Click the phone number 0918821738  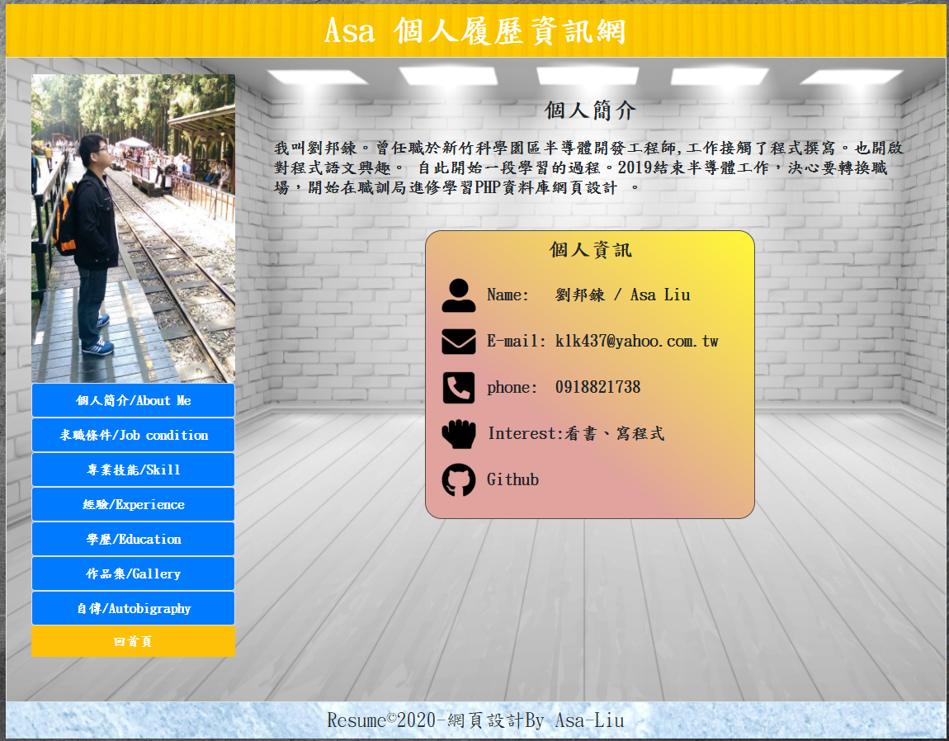pos(597,388)
